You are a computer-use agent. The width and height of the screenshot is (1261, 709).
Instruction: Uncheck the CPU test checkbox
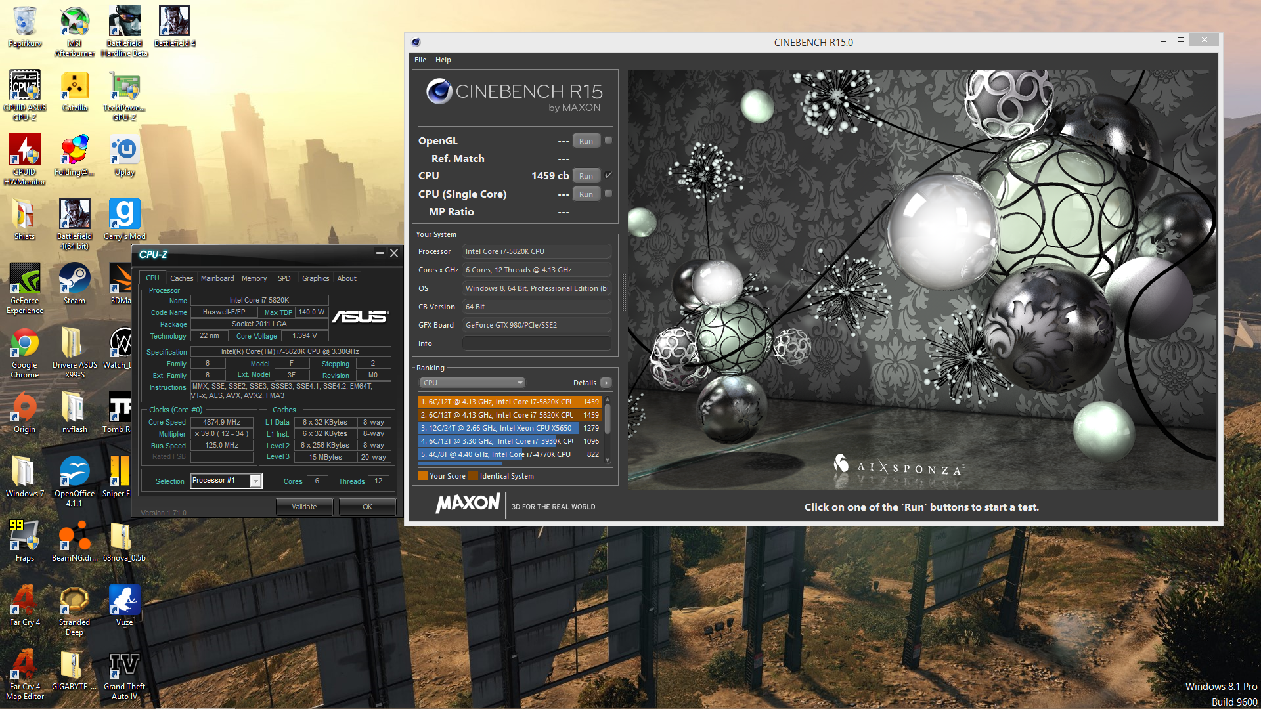[608, 175]
